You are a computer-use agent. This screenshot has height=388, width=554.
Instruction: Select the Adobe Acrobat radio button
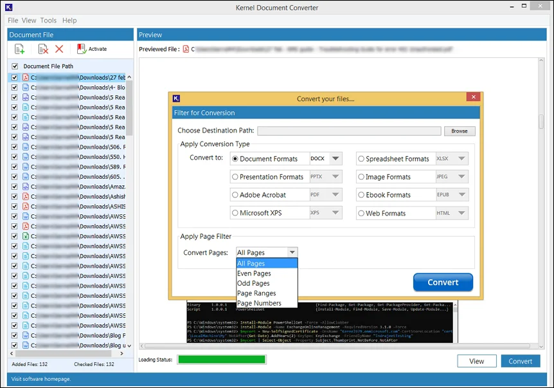[x=235, y=194]
